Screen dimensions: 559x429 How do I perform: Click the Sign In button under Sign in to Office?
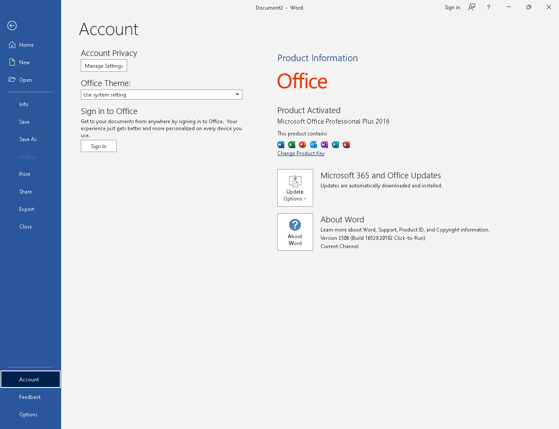(99, 146)
